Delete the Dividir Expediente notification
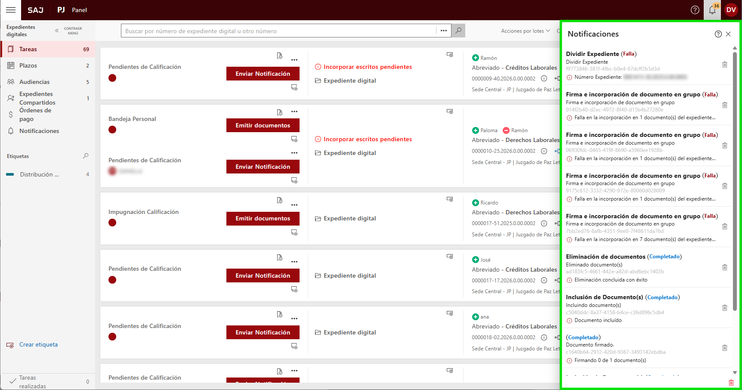Viewport: 742px width, 390px height. [x=724, y=65]
